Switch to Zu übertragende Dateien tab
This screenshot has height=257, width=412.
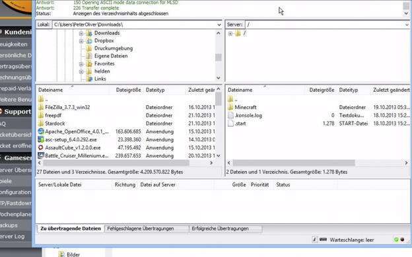pos(71,229)
